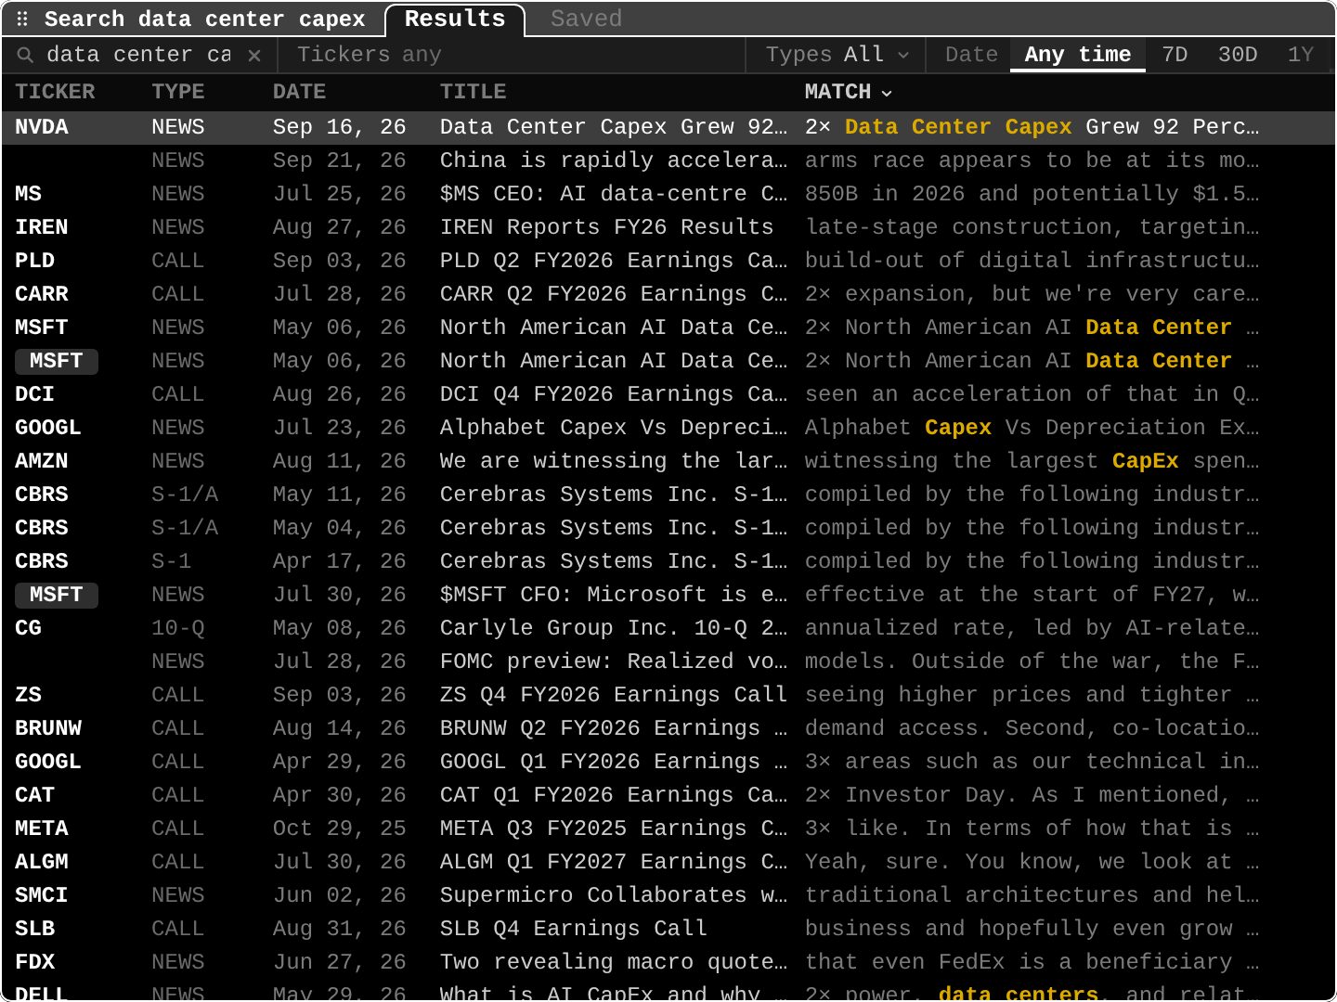Click the S-1 type cell dated Apr 17
This screenshot has width=1337, height=1002.
point(171,561)
